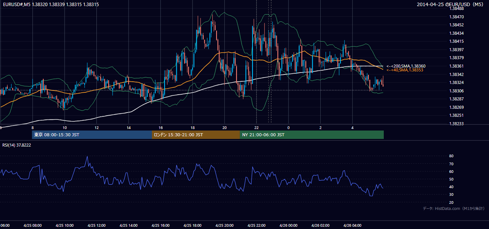Click hour label 22 under the price chart
This screenshot has height=229, width=489.
pos(256,127)
